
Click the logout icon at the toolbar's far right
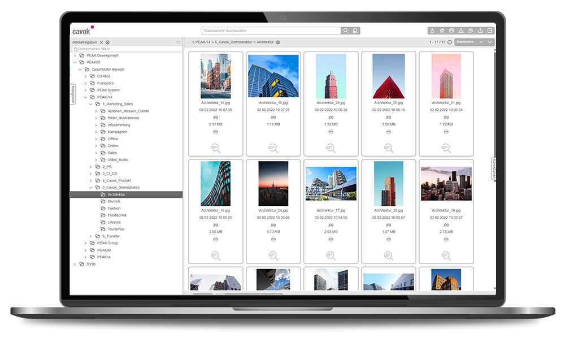point(490,31)
